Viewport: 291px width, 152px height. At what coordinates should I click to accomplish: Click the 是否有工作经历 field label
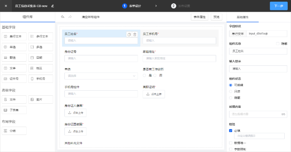point(153,69)
